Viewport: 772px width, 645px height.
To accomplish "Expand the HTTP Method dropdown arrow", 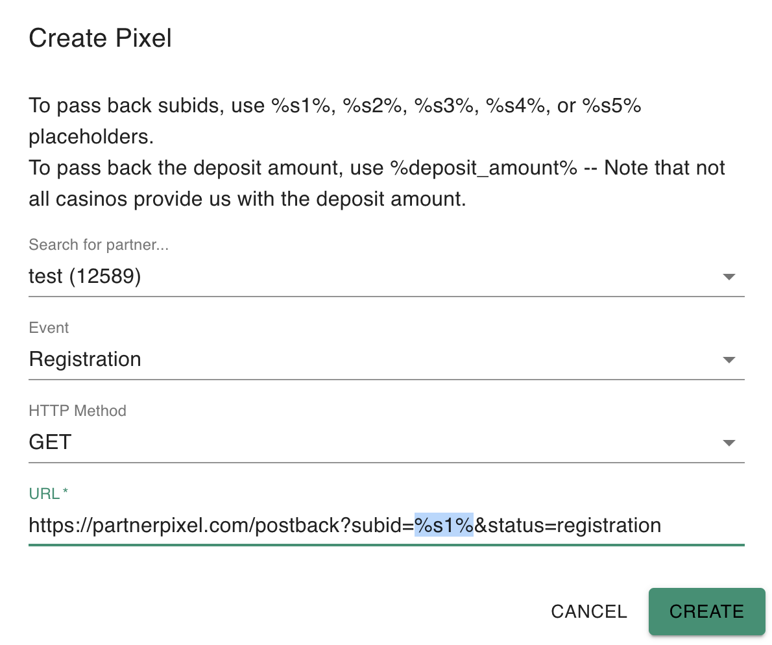I will click(729, 443).
